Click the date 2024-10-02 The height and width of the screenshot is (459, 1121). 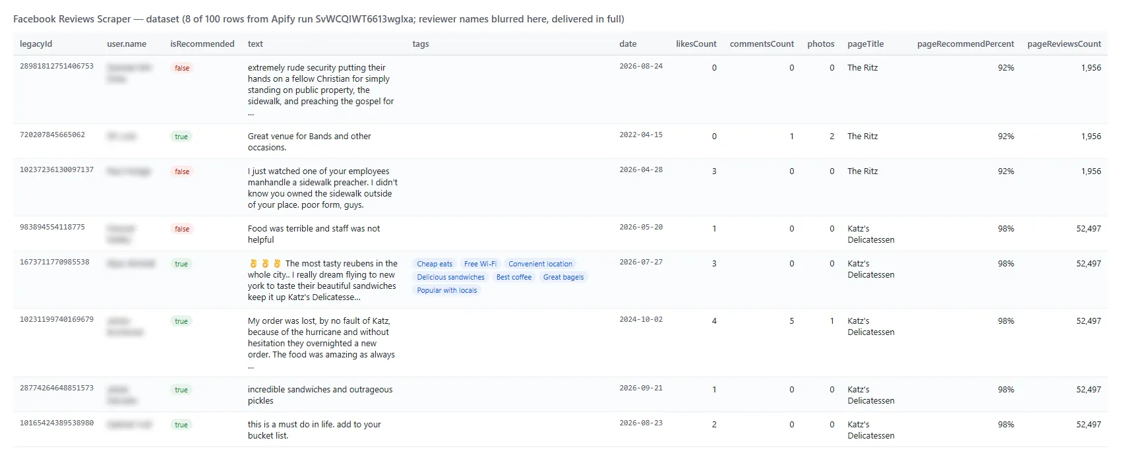641,320
